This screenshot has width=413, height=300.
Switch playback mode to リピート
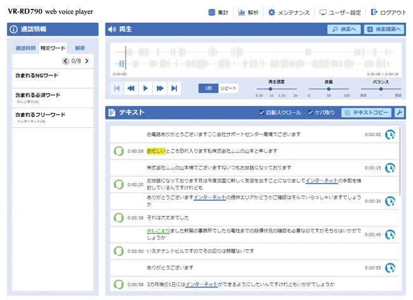[228, 88]
